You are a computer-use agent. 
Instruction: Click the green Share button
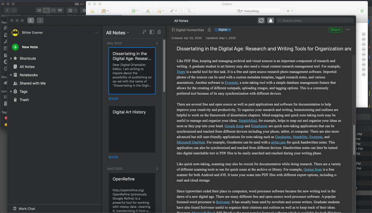[x=335, y=30]
